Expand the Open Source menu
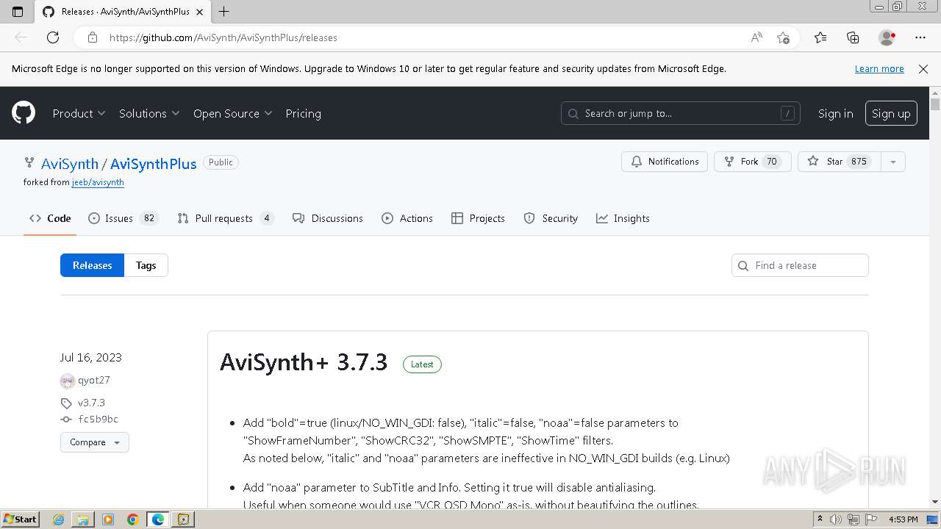Image resolution: width=941 pixels, height=529 pixels. [232, 113]
